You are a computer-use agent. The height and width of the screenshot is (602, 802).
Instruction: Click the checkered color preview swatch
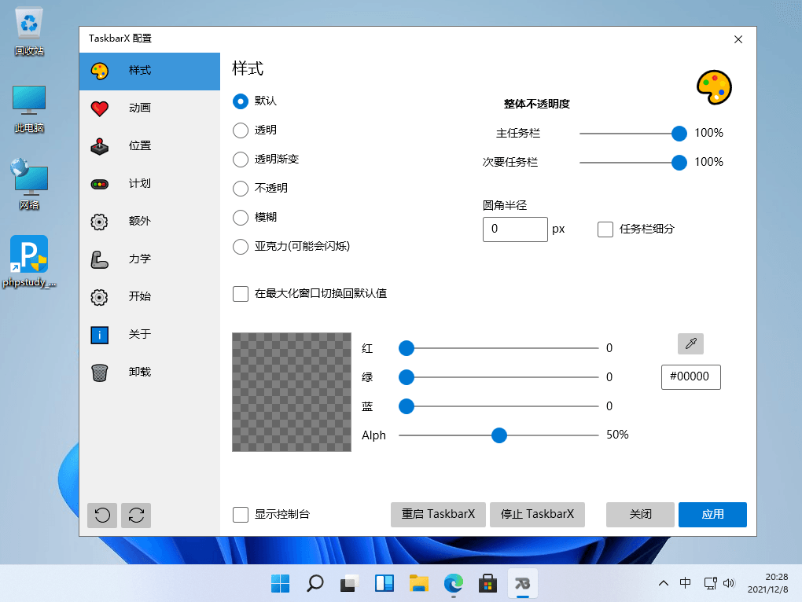(x=292, y=392)
